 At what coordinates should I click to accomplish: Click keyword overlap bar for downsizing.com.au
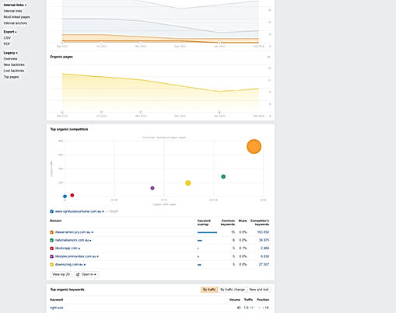click(199, 265)
